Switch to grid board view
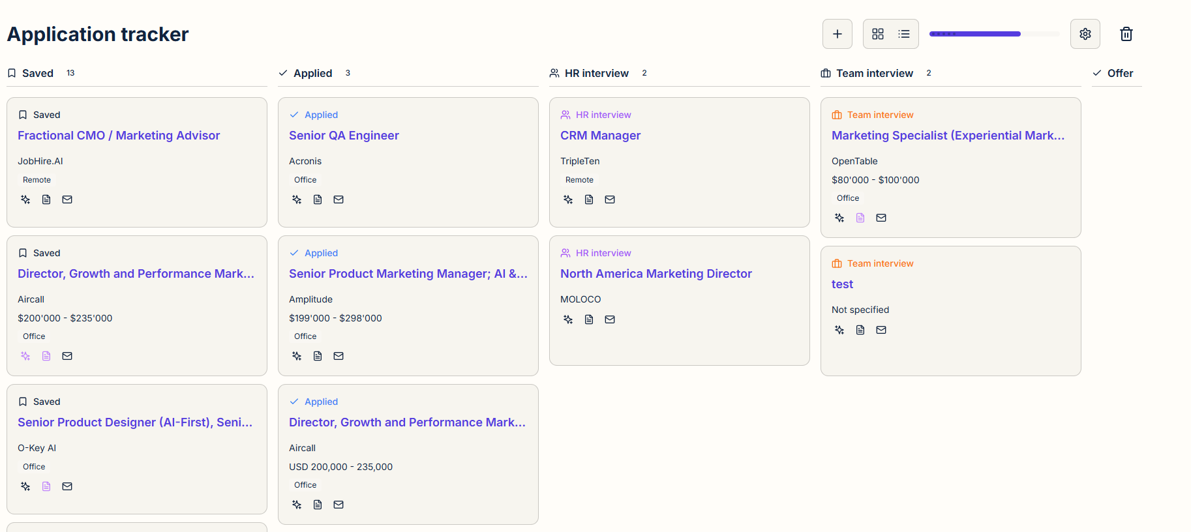The width and height of the screenshot is (1191, 532). coord(877,34)
